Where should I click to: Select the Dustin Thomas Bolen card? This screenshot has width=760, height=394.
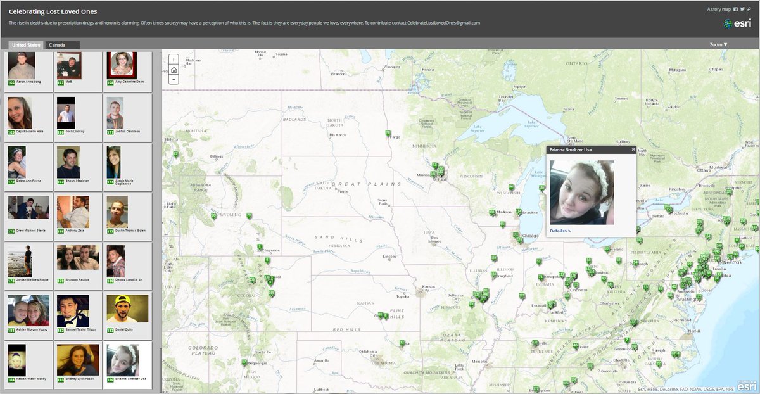pyautogui.click(x=128, y=216)
